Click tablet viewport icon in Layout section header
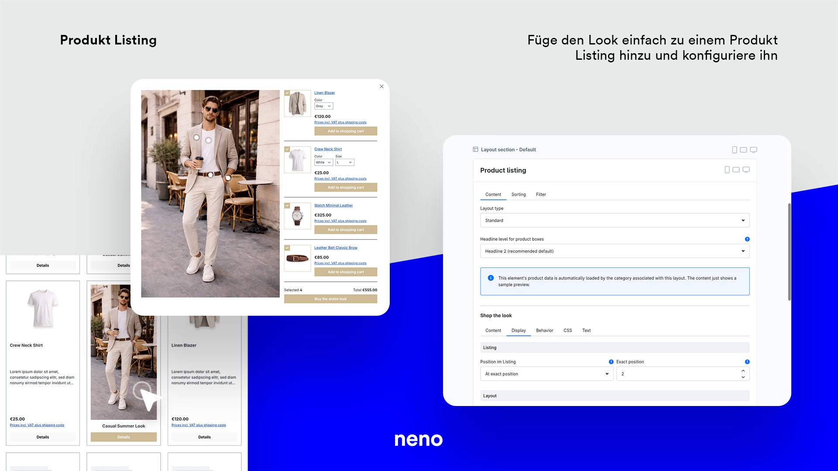This screenshot has width=838, height=471. 743,150
